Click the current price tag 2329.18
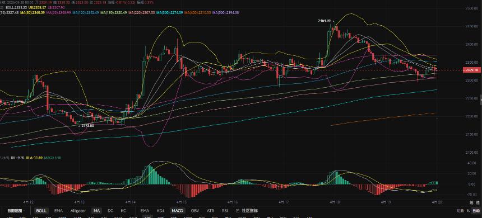The width and height of the screenshot is (482, 218). coord(471,70)
